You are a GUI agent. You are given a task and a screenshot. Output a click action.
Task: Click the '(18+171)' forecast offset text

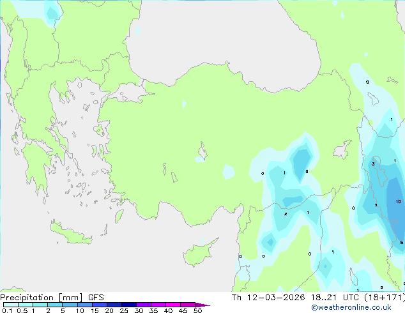coord(385,298)
